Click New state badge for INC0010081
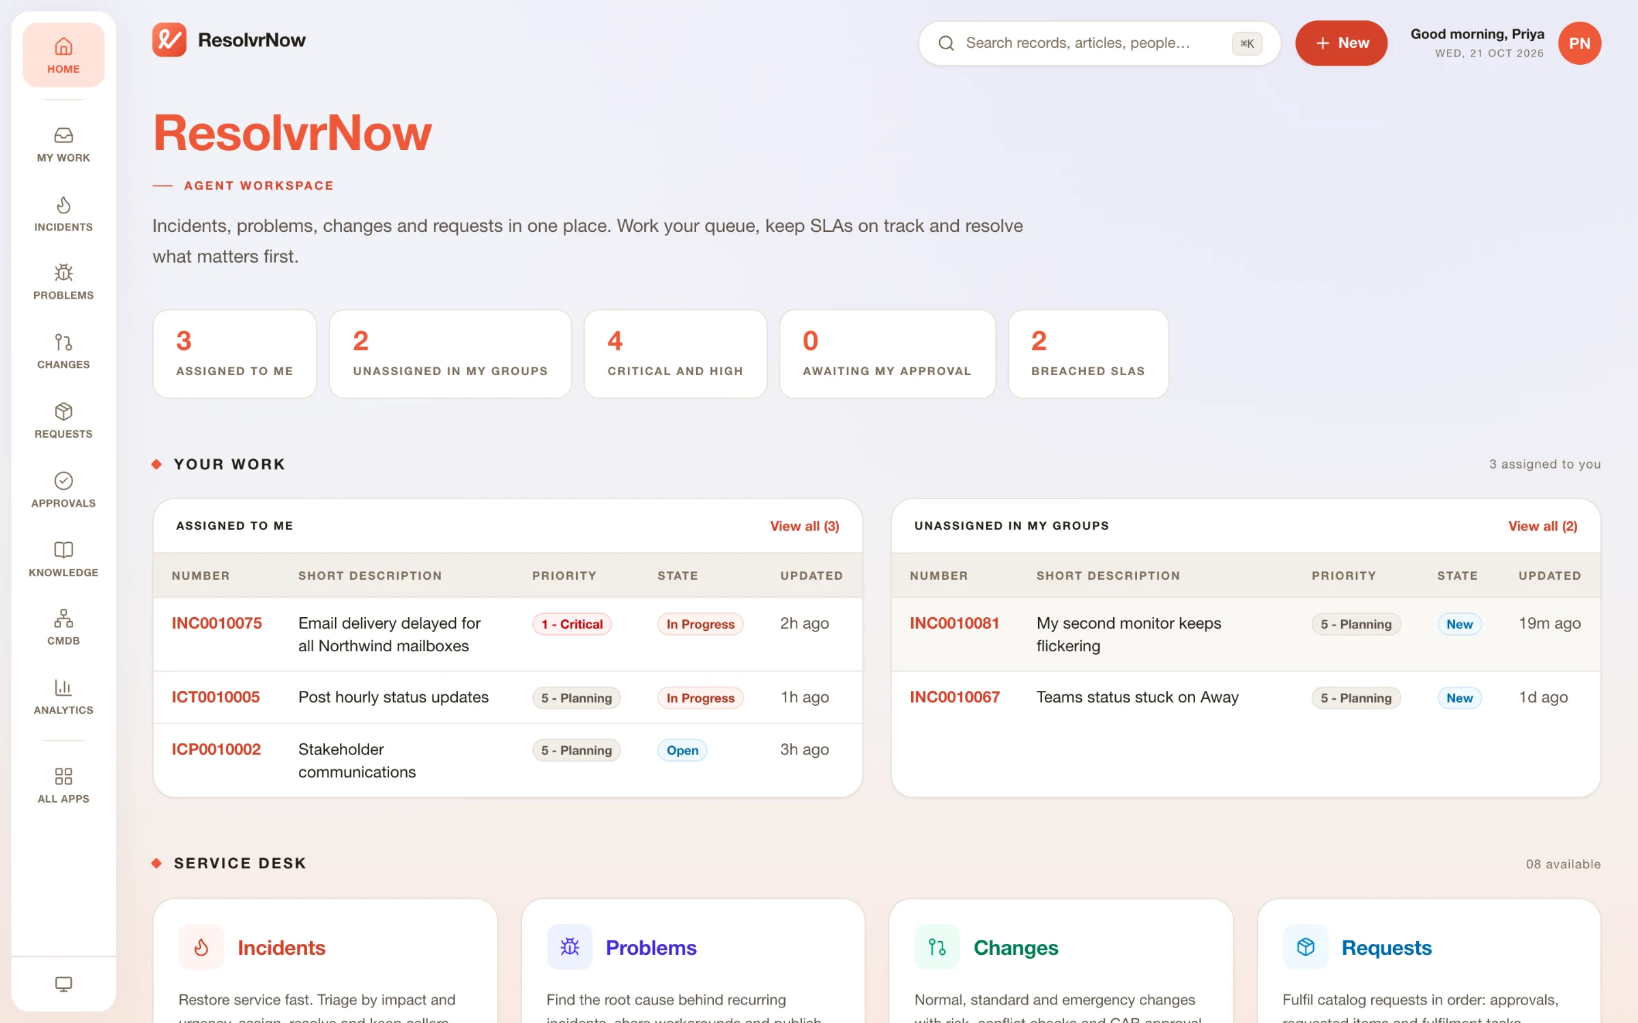The height and width of the screenshot is (1023, 1638). (x=1459, y=624)
